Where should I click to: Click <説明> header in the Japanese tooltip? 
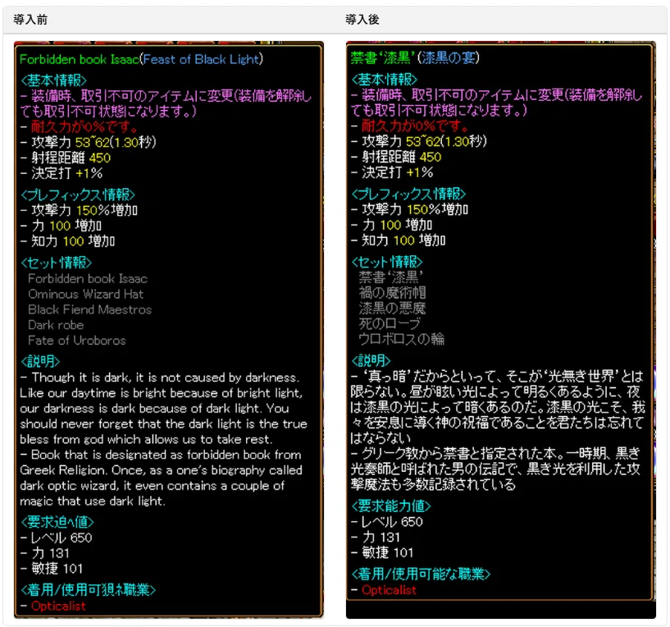[371, 360]
